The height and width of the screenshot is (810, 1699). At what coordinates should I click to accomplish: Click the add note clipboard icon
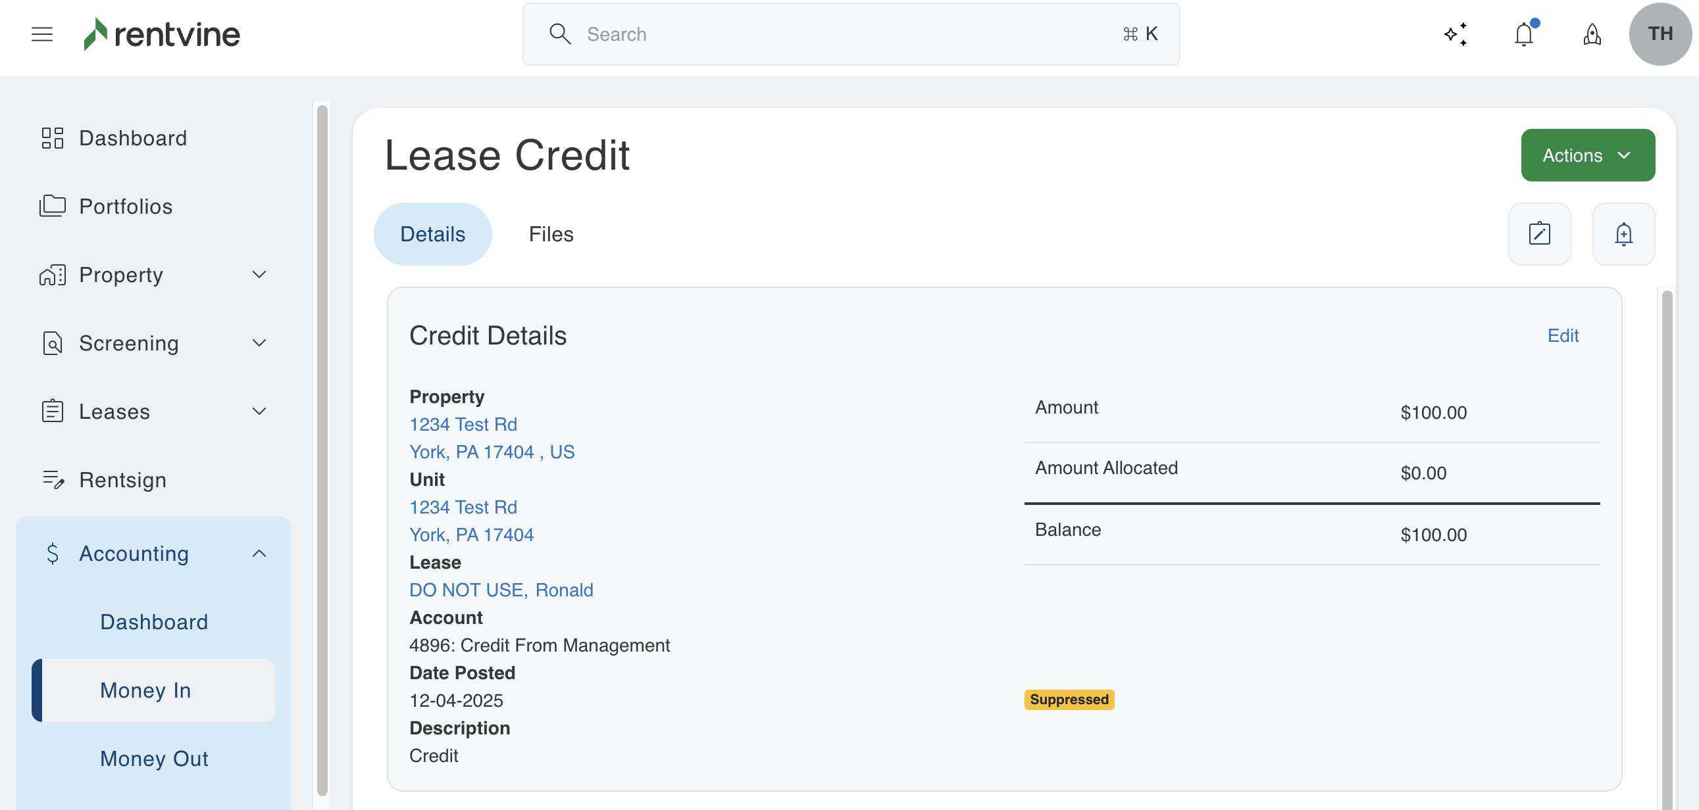click(1538, 234)
